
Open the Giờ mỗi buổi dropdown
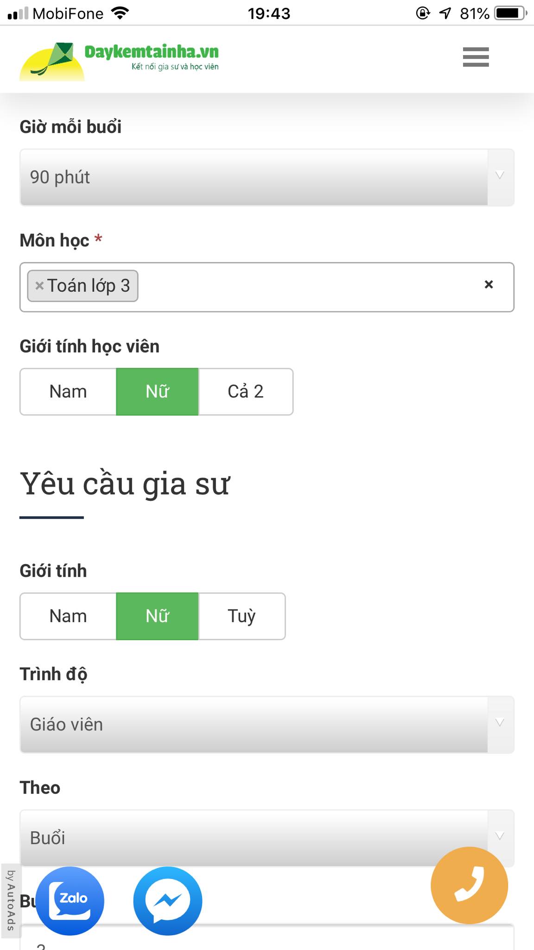(x=267, y=177)
